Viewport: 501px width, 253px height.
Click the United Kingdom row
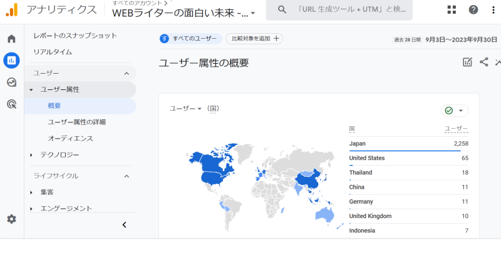point(409,216)
